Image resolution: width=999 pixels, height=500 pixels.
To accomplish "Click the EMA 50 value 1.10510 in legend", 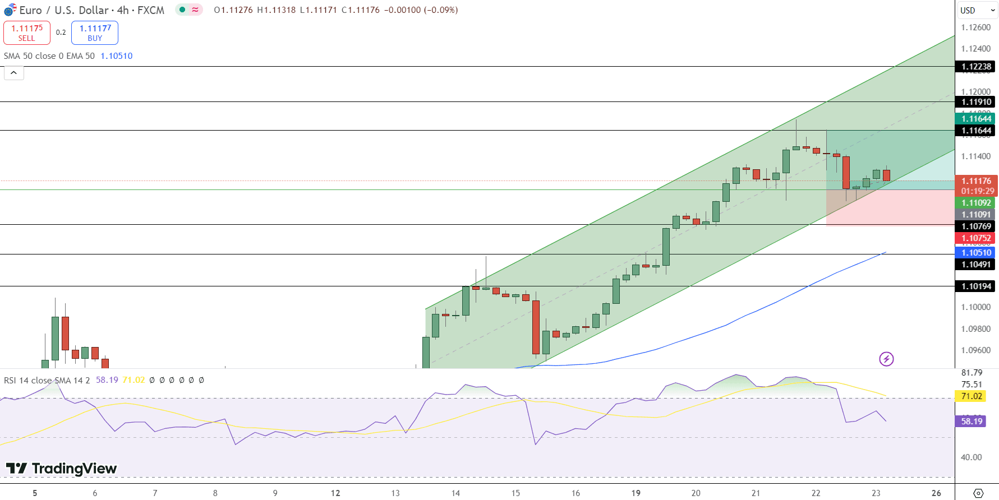I will [117, 56].
